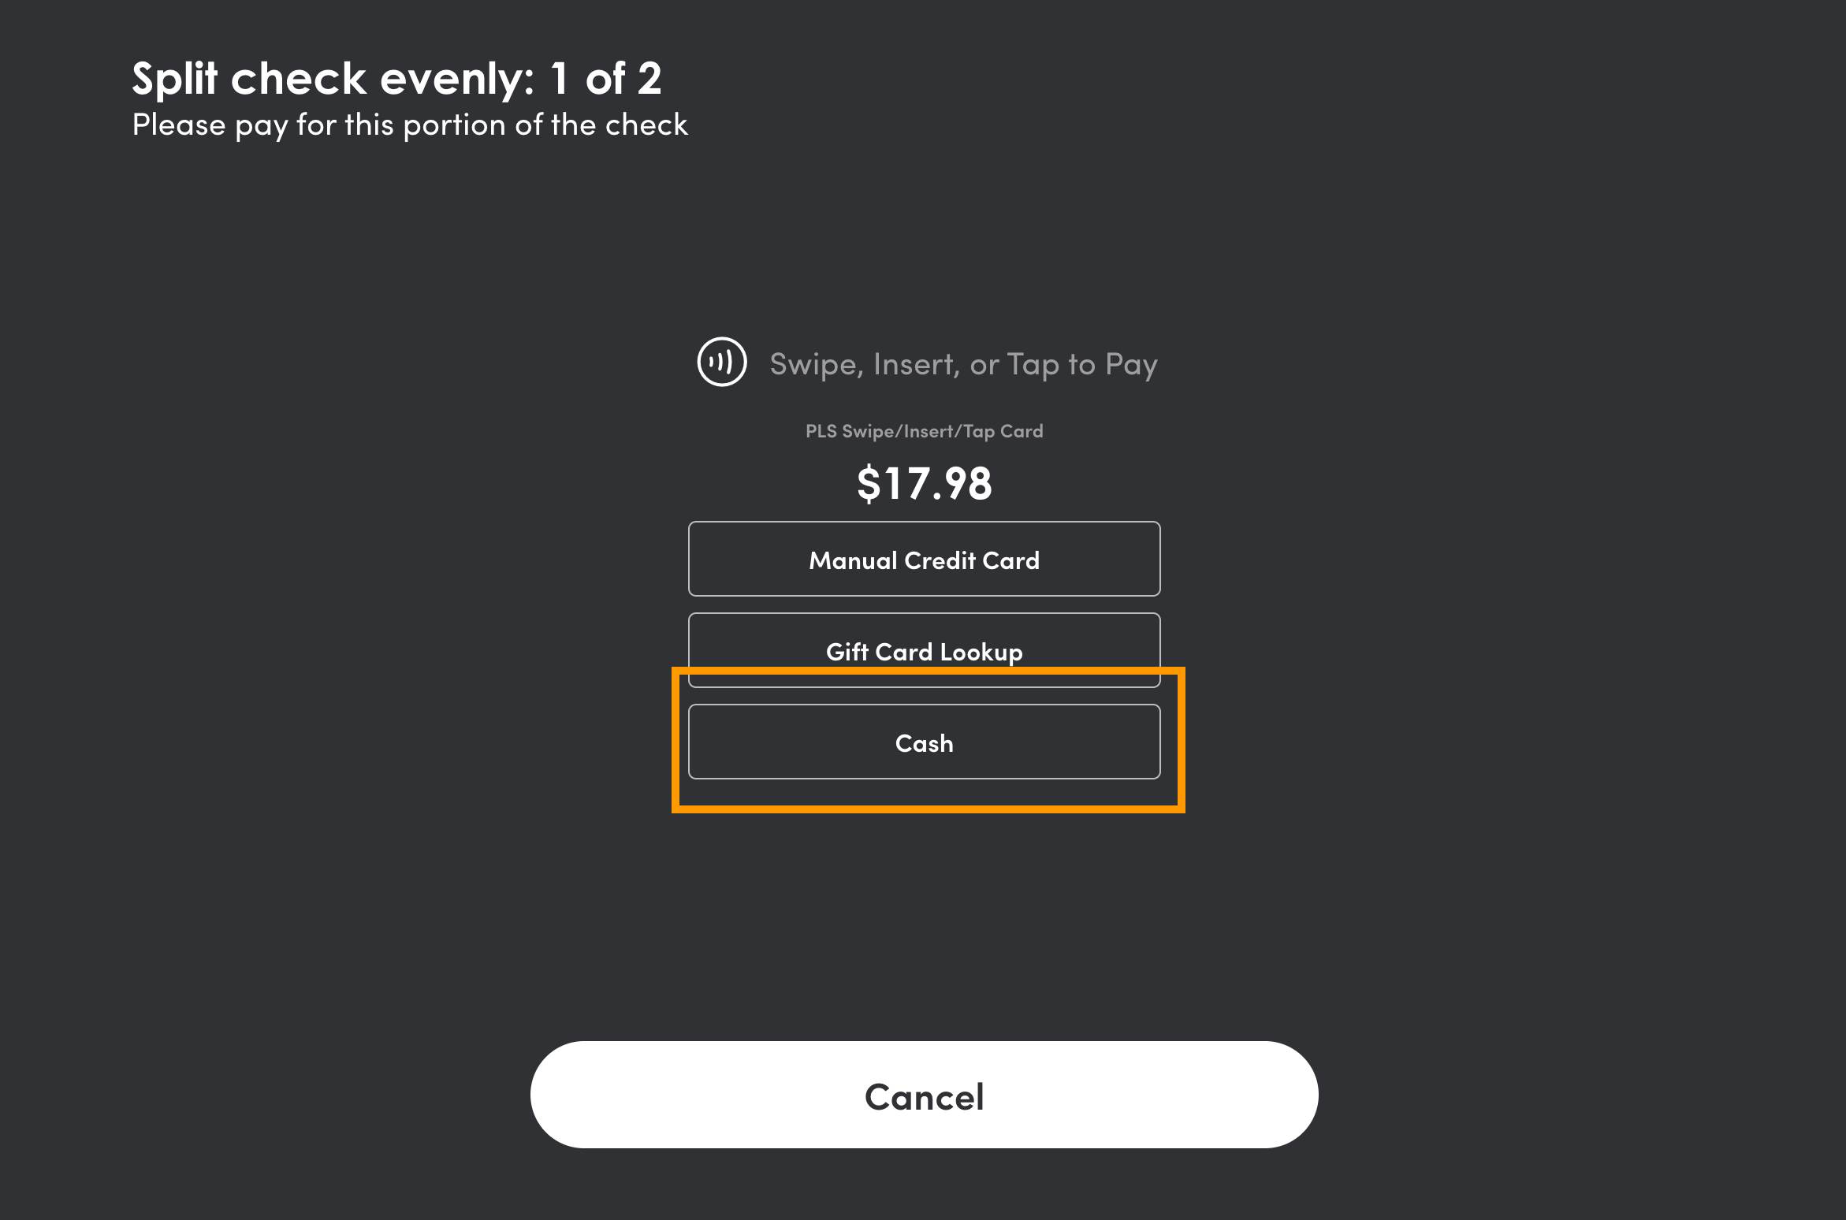Open Gift Card Lookup
Viewport: 1846px width, 1220px height.
coord(924,650)
